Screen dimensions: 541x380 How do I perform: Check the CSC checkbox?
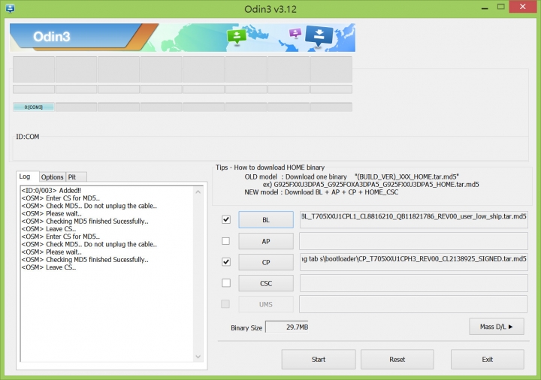(x=226, y=283)
